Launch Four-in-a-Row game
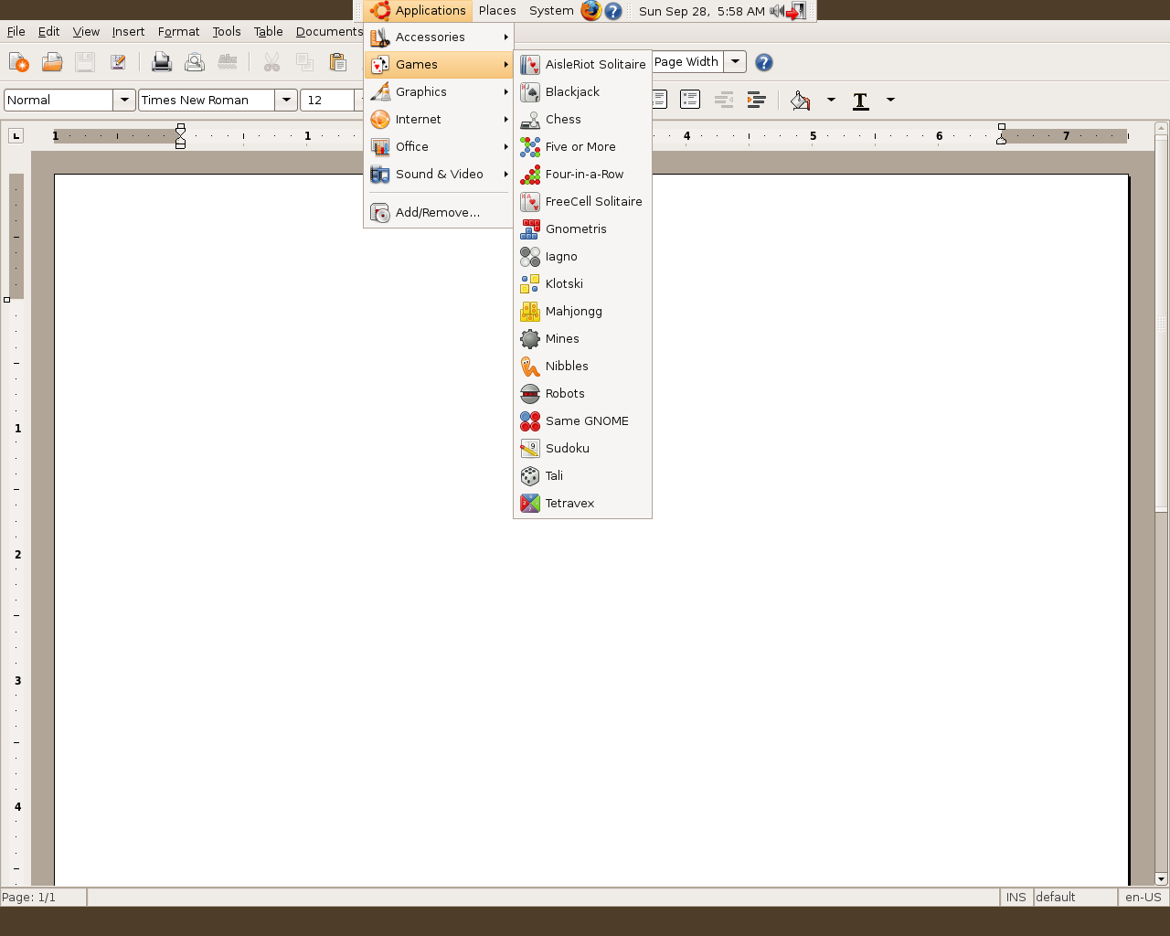1170x936 pixels. (582, 174)
